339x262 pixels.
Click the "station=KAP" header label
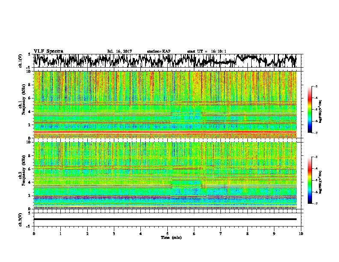[x=159, y=51]
